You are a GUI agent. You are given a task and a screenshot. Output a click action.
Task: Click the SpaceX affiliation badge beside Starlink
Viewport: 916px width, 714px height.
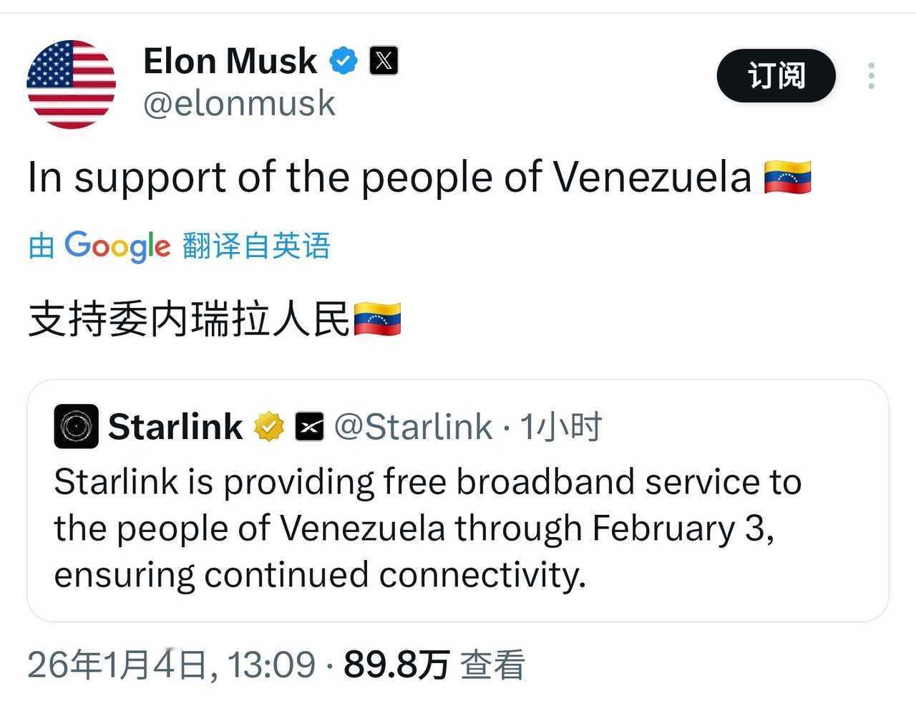click(x=309, y=428)
